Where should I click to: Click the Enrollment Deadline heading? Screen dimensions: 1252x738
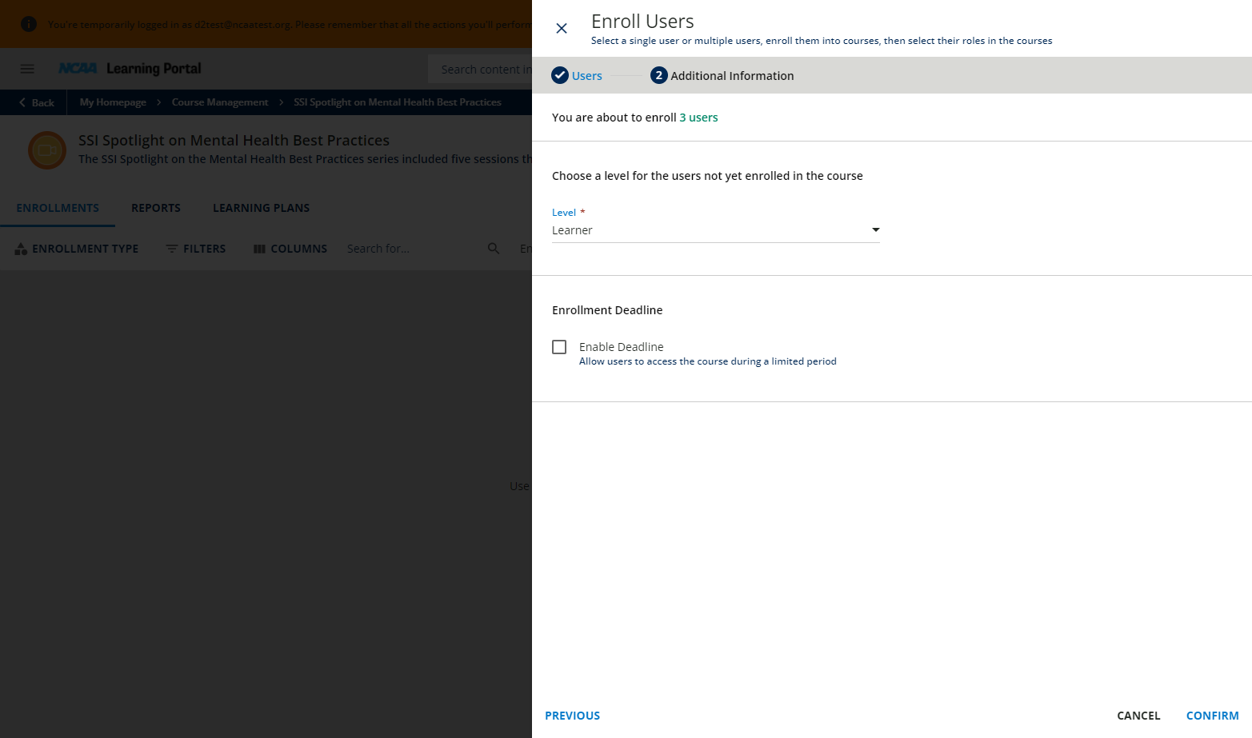click(x=607, y=310)
